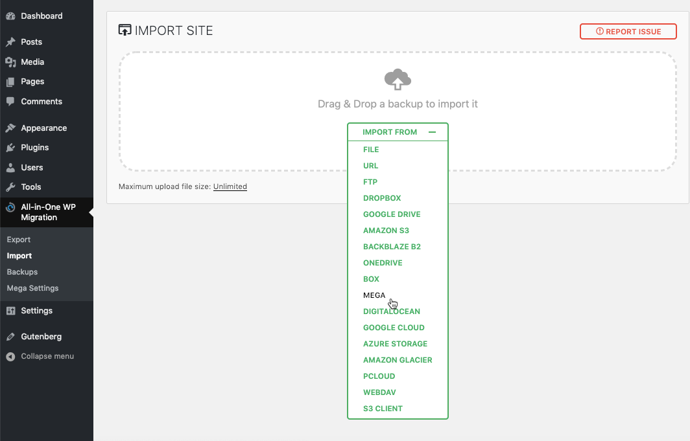
Task: Click the Unlimited upload size link
Action: (x=230, y=187)
